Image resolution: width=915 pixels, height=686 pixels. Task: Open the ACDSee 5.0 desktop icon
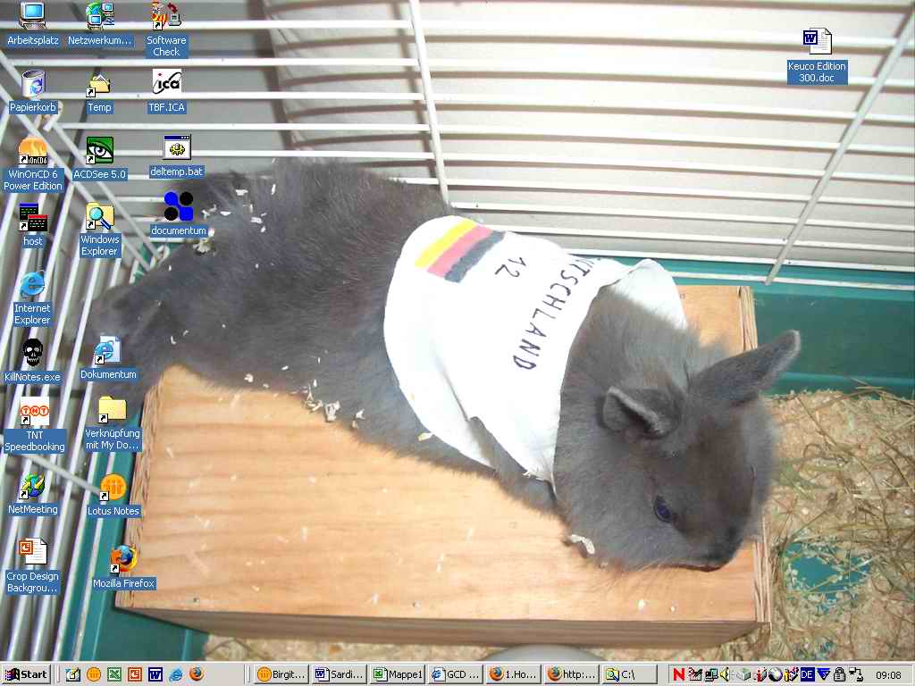pos(99,150)
